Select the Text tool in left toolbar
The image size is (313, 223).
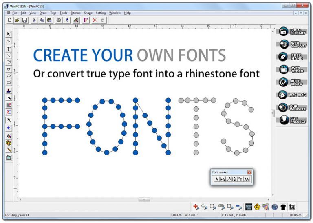tap(9, 49)
